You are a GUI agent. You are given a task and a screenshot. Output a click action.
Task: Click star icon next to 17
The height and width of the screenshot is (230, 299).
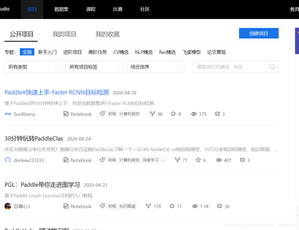point(172,206)
